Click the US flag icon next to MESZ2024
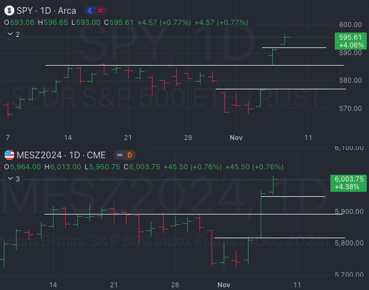 tap(9, 155)
